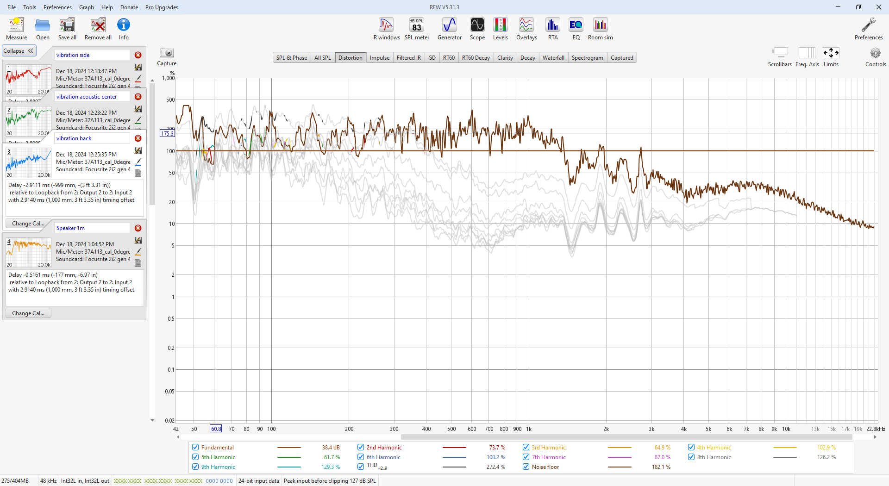Open the Levels meter
The image size is (889, 486).
501,25
